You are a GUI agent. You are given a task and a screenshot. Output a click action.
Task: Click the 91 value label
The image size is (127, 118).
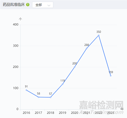point(26,86)
